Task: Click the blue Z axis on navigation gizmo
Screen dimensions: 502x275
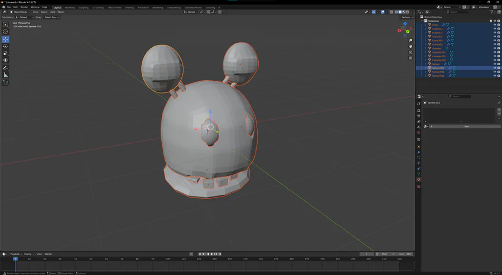Action: [x=405, y=24]
